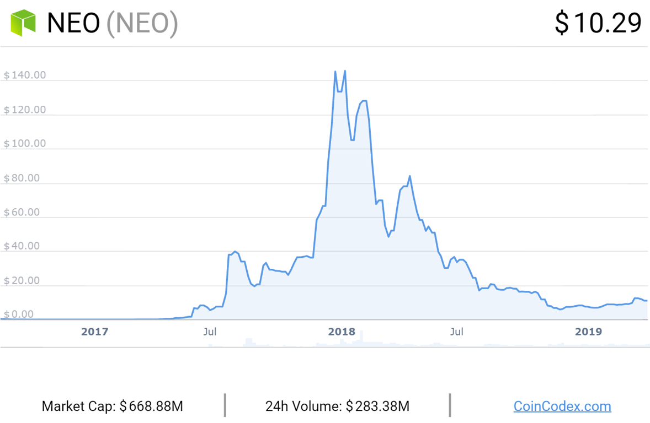Click the tallest volume bar near 2018
This screenshot has width=650, height=423.
click(x=361, y=339)
